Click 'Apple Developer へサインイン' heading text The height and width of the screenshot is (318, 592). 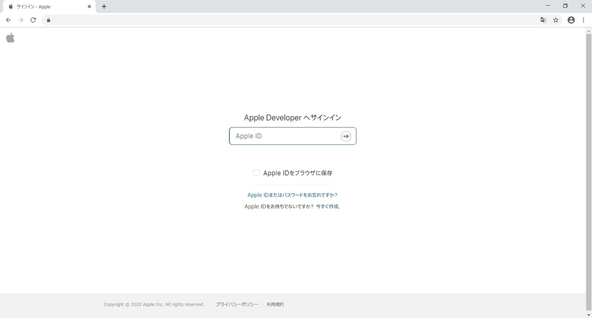293,118
